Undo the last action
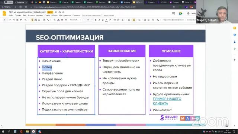Screen dimensions: 238x134 click(10, 20)
